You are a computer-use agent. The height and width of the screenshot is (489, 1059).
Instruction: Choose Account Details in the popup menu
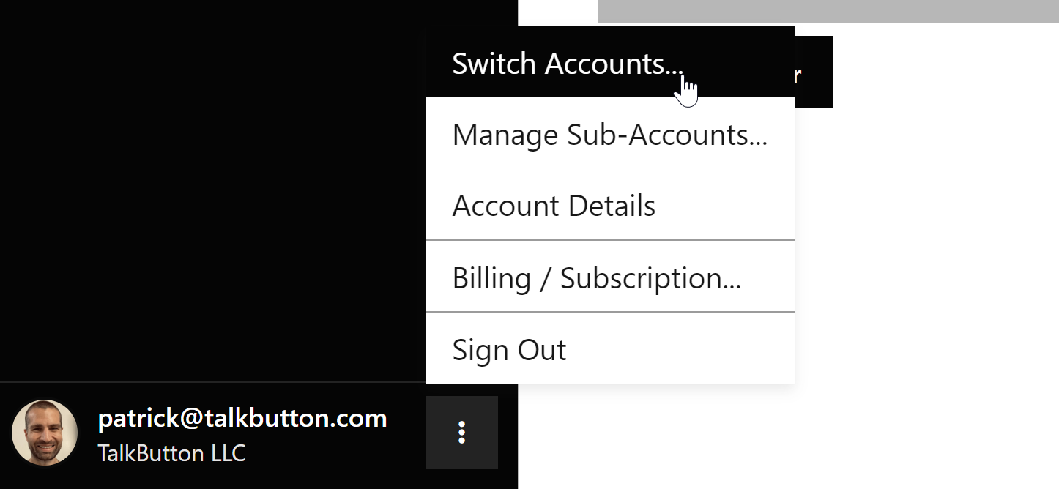pyautogui.click(x=554, y=206)
